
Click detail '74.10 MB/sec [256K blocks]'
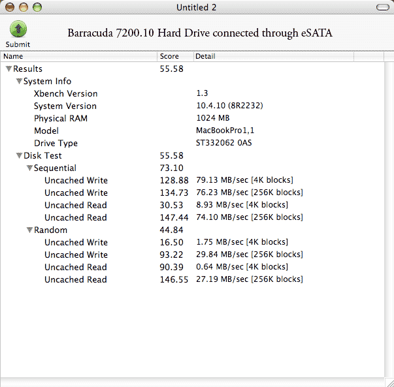250,217
